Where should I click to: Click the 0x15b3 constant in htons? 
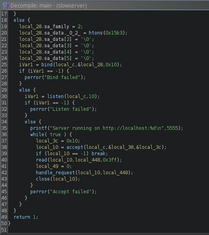pyautogui.click(x=114, y=33)
